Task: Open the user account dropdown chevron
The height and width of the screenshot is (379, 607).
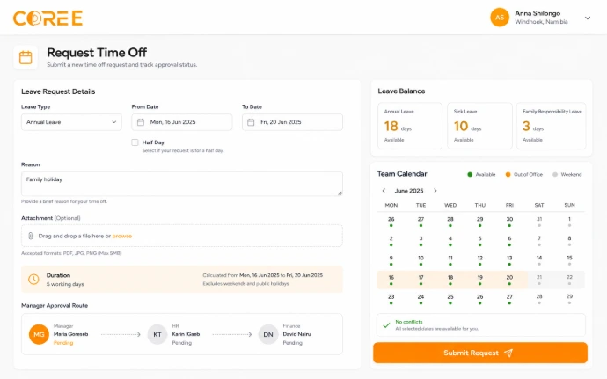Action: coord(588,18)
